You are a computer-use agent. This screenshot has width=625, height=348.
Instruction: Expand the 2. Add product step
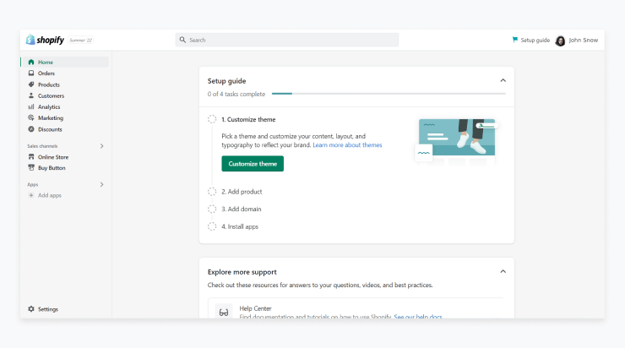click(x=242, y=192)
